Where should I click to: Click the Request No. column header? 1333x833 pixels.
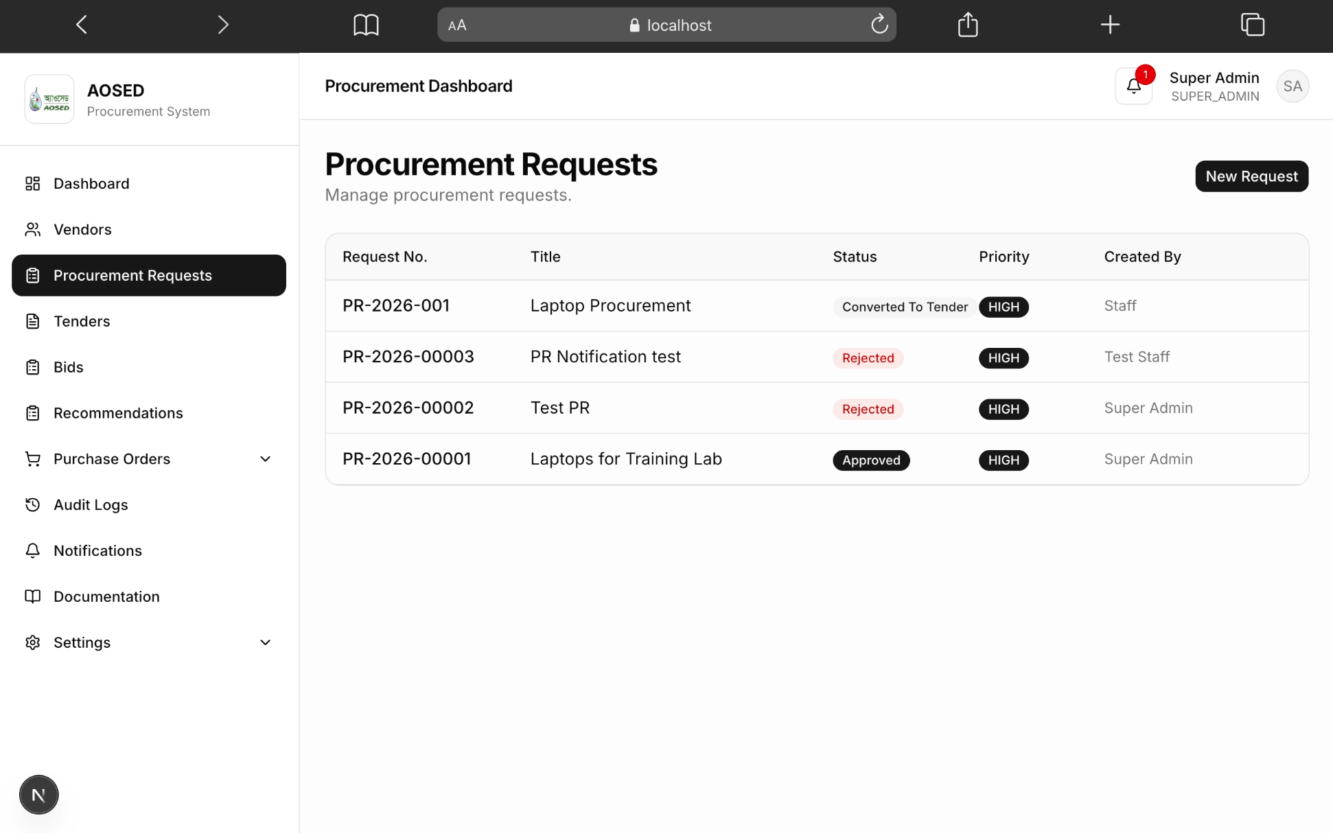(385, 257)
